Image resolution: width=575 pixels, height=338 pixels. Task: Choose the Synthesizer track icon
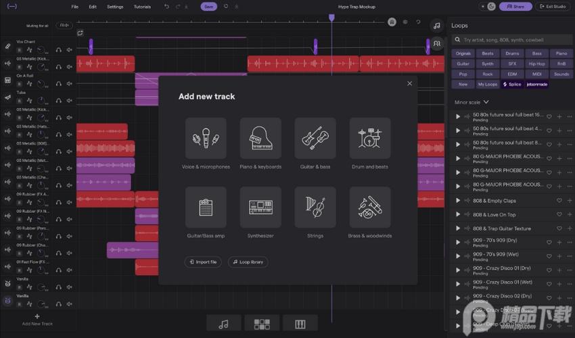(x=260, y=208)
